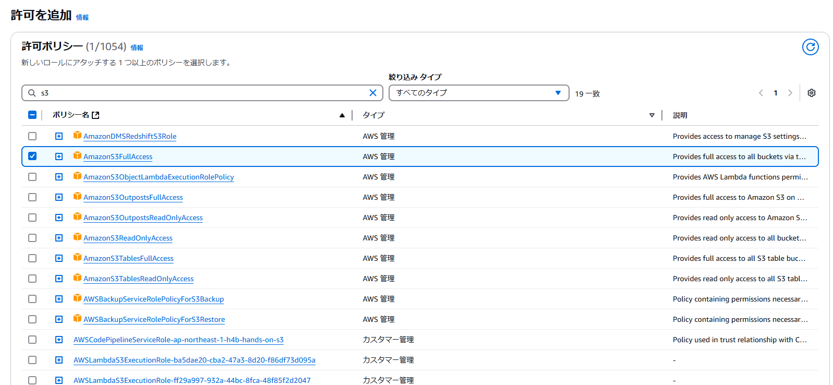This screenshot has width=833, height=385.
Task: Click the 説明 column header
Action: [x=680, y=115]
